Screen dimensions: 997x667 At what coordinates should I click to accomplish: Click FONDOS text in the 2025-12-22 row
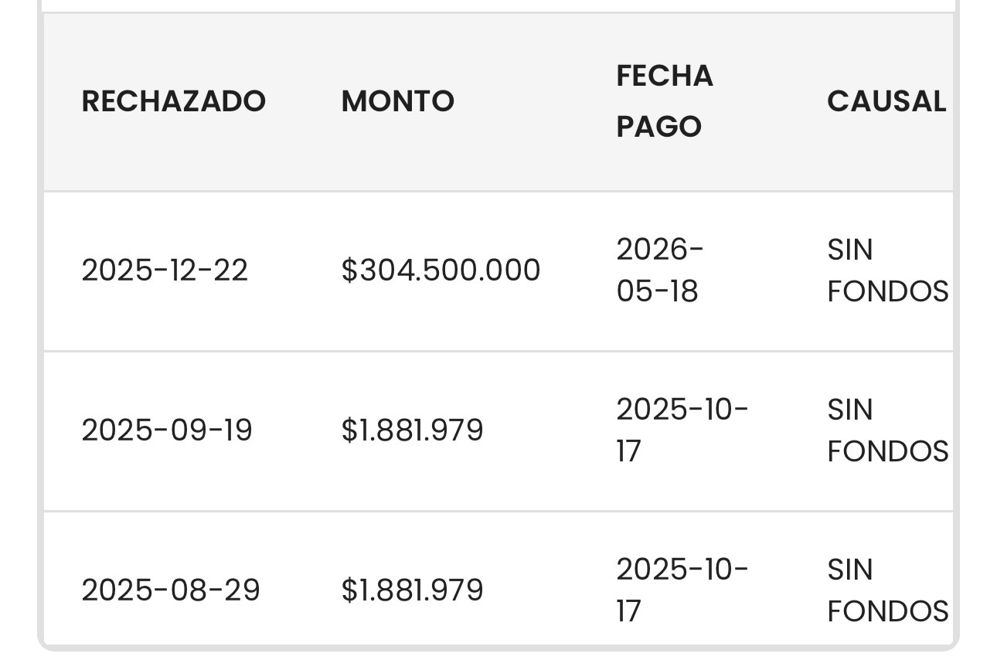(887, 291)
